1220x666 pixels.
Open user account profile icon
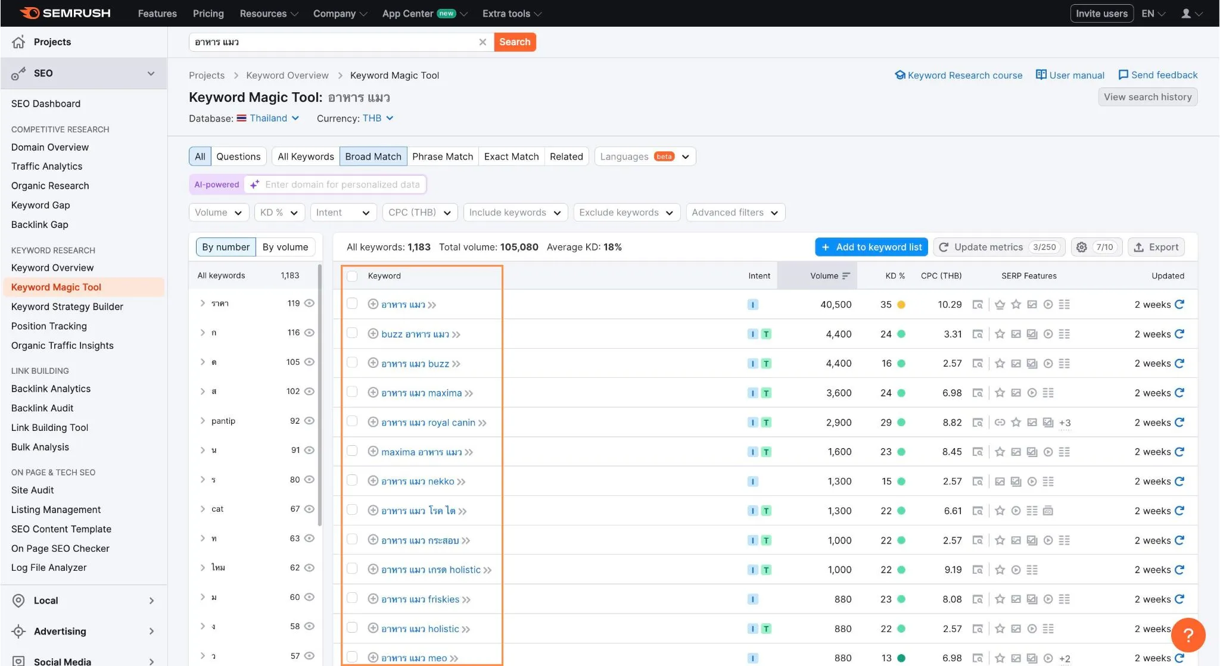tap(1186, 13)
